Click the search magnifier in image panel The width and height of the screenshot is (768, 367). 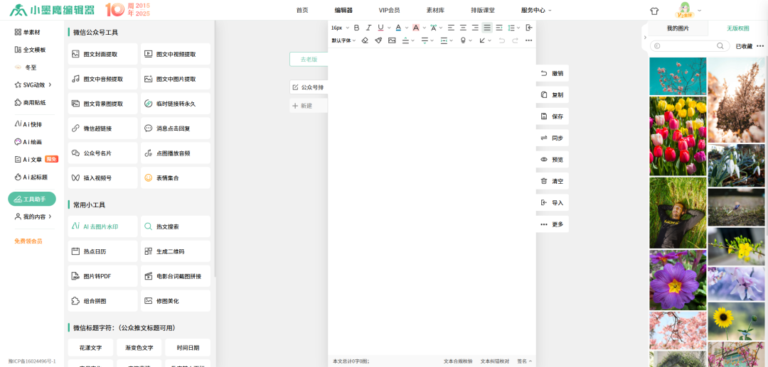(720, 46)
